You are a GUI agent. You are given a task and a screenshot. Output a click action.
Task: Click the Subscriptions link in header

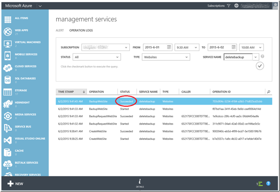[216, 6]
